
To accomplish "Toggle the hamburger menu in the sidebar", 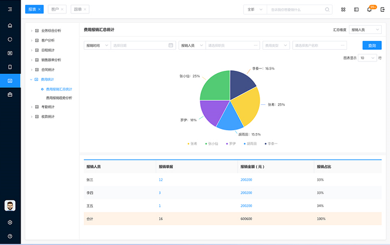I will 10,9.
